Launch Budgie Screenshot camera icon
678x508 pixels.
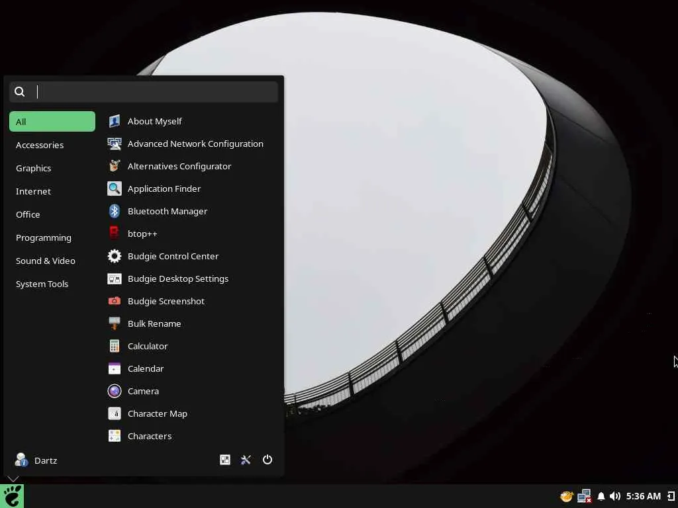coord(114,301)
